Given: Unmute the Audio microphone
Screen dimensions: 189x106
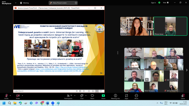Looking at the screenshot, I should (x=6, y=97).
